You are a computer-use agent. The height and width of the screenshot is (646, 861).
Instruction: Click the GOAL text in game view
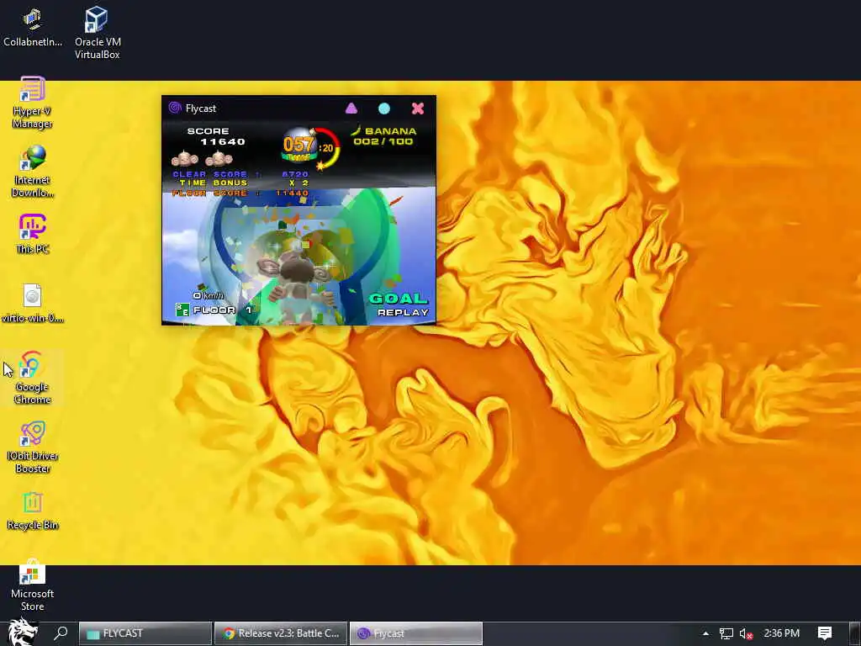click(398, 299)
